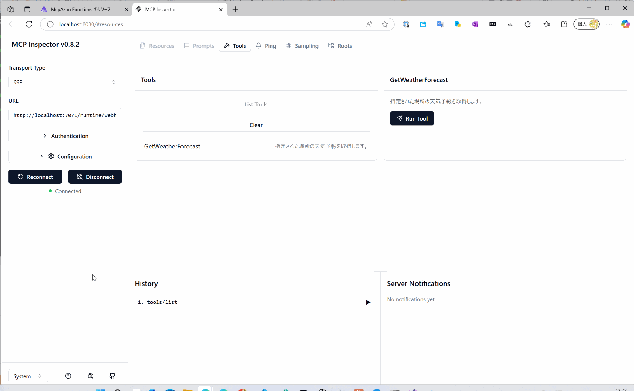Expand the tools/list history entry
The height and width of the screenshot is (391, 634).
coord(368,302)
